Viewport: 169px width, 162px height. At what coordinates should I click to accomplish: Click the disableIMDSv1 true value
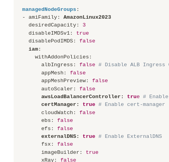(83, 33)
